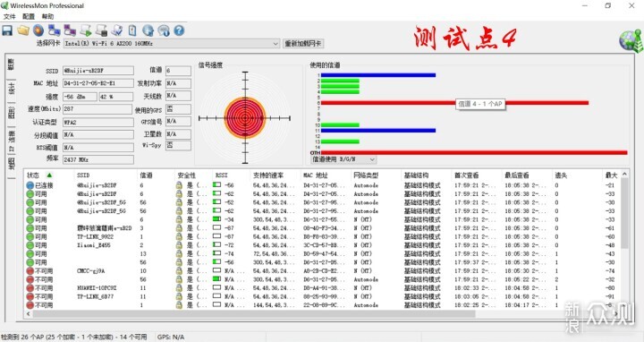The image size is (644, 342).
Task: Click the blue channel 1 usage bar
Action: click(x=377, y=75)
